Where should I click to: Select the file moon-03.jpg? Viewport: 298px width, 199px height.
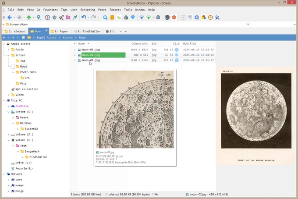point(91,50)
